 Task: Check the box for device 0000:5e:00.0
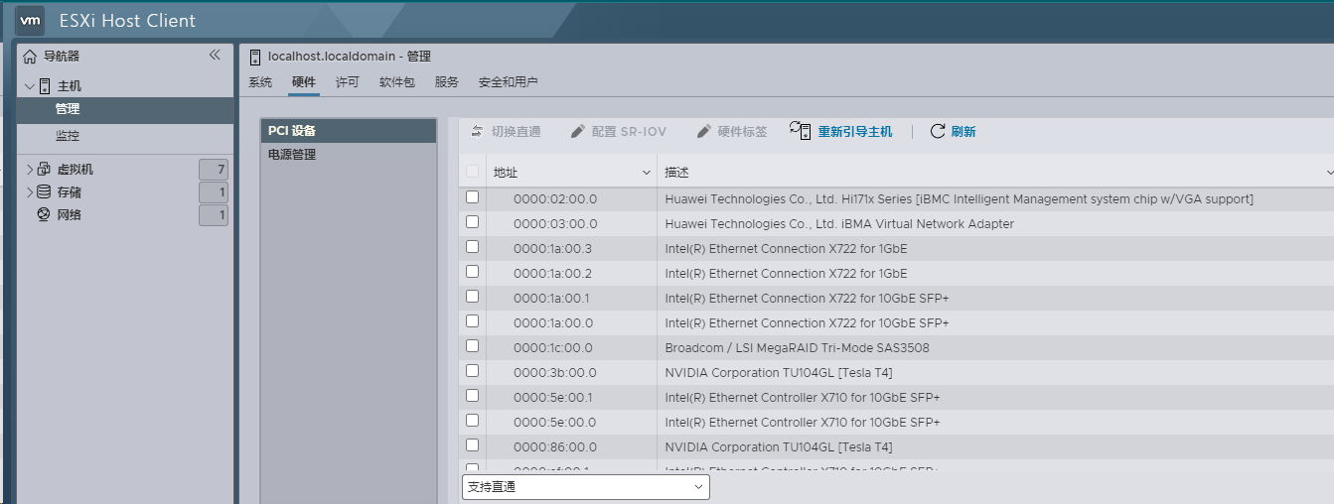[x=472, y=421]
